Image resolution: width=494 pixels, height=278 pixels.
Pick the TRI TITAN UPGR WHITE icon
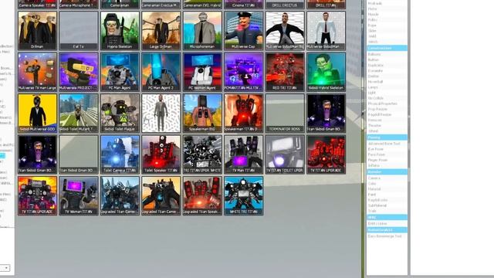tap(202, 154)
